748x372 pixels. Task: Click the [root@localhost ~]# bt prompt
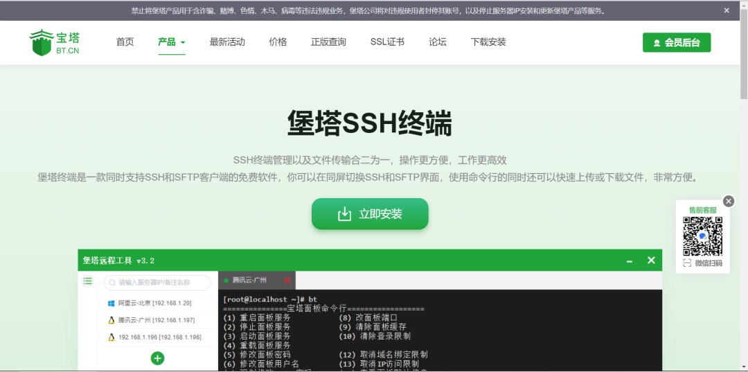pos(270,299)
